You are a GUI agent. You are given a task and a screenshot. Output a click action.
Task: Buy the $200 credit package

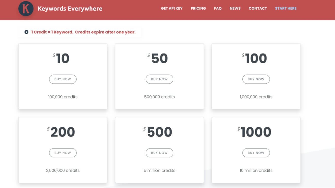coord(63,153)
